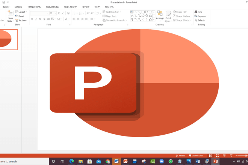
Task: Click the Increase List Level icon
Action: pos(92,13)
